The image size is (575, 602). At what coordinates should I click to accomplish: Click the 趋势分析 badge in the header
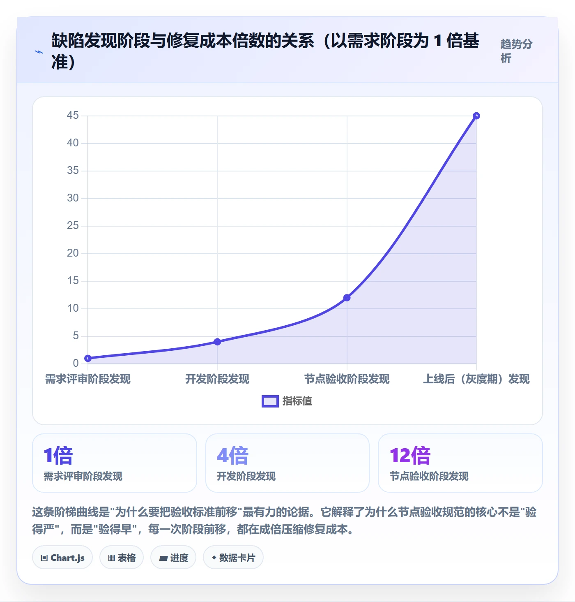(x=516, y=51)
